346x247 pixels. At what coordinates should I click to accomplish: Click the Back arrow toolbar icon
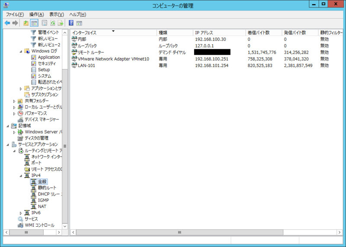(x=7, y=23)
